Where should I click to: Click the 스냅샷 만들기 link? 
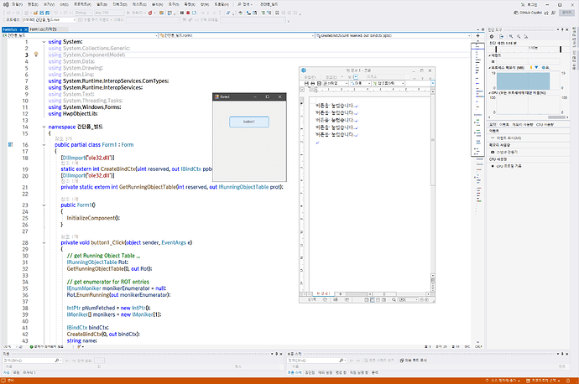(507, 152)
